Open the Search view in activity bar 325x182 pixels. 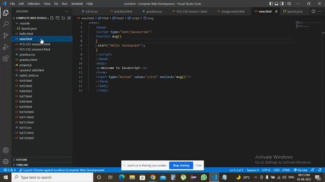click(6, 24)
